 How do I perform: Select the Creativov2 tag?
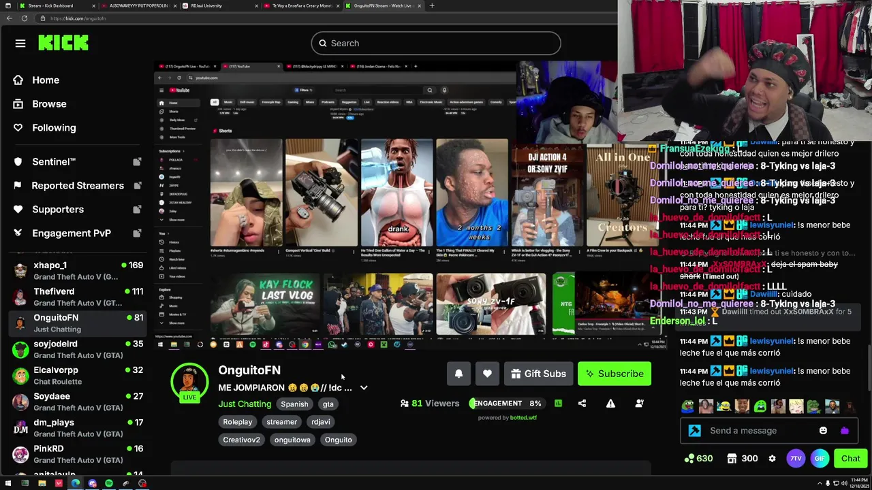pos(241,440)
